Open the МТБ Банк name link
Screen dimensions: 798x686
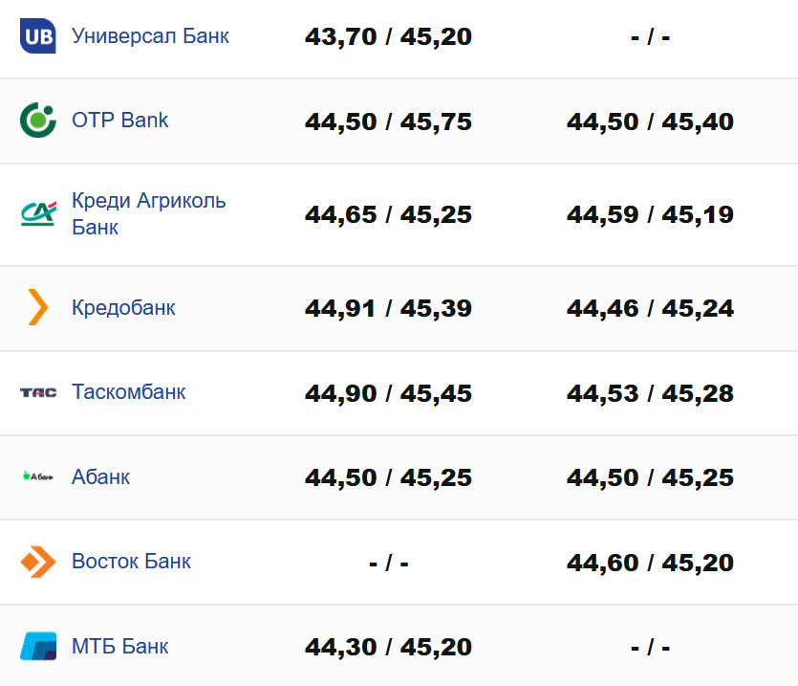click(x=119, y=646)
